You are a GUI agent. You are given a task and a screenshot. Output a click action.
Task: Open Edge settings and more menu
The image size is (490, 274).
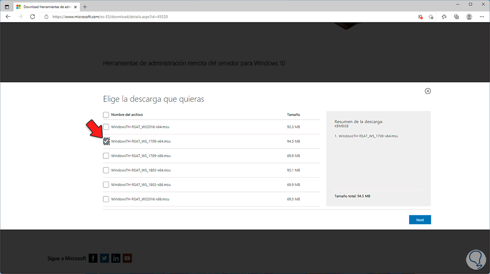(482, 17)
